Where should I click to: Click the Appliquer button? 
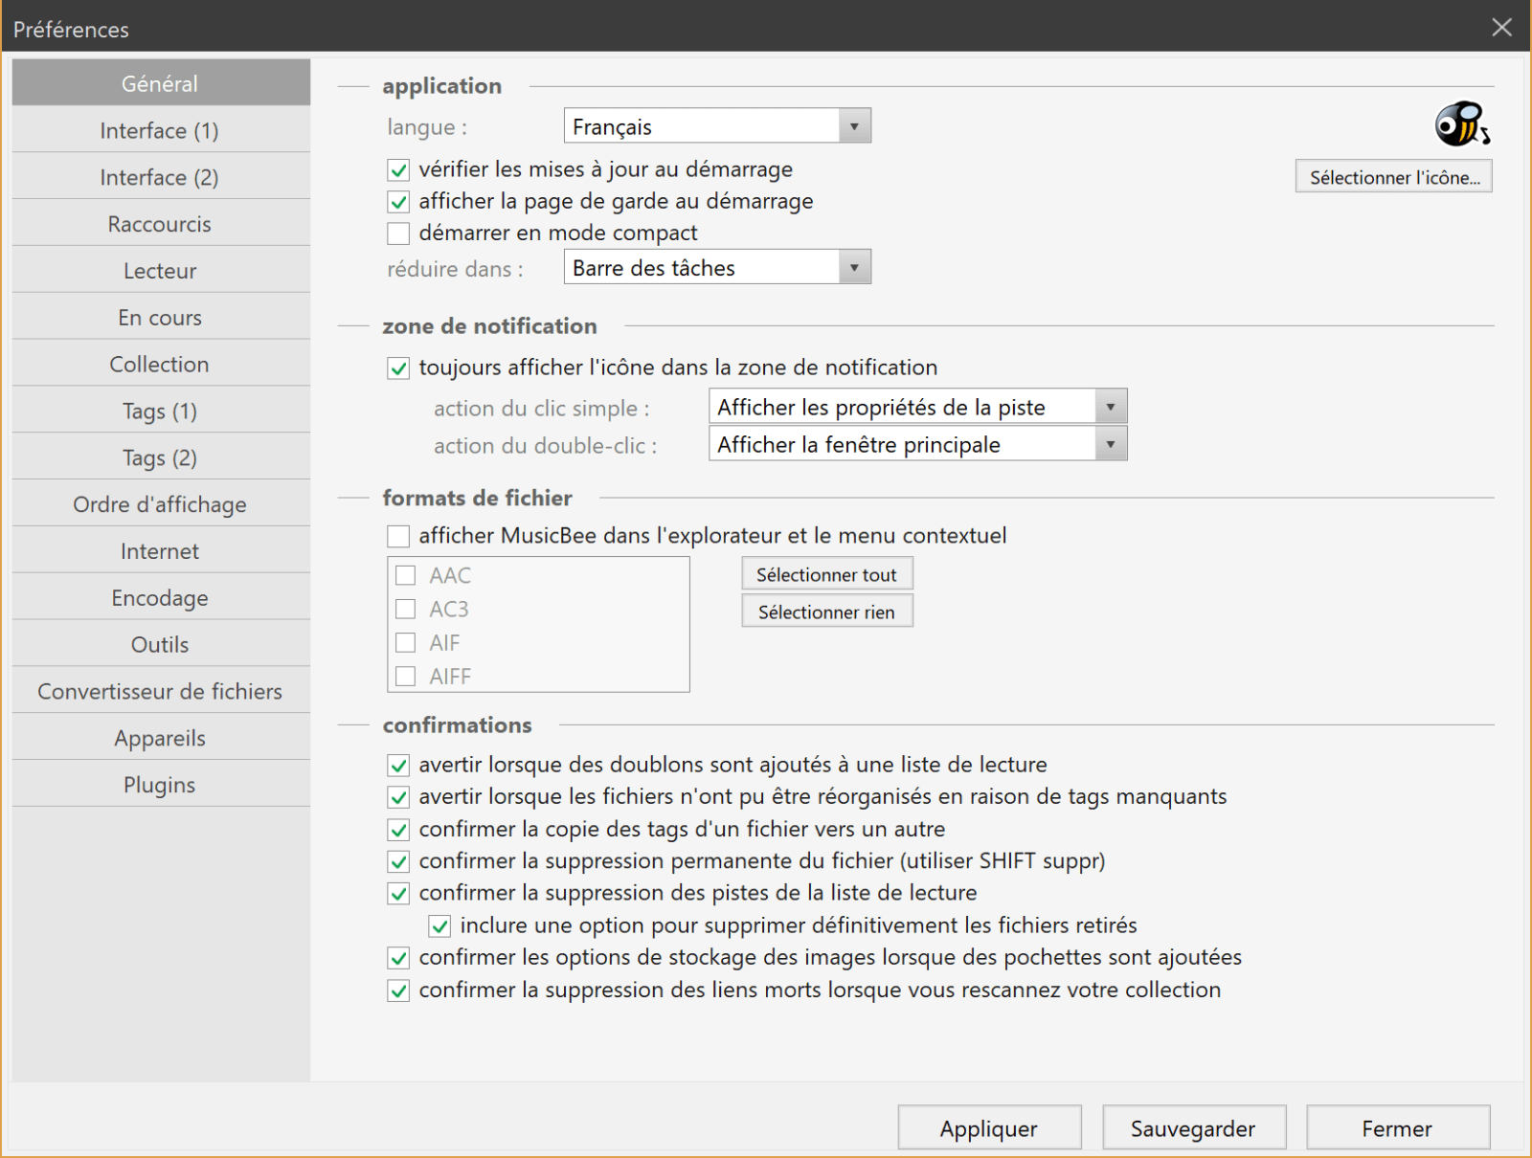click(988, 1128)
